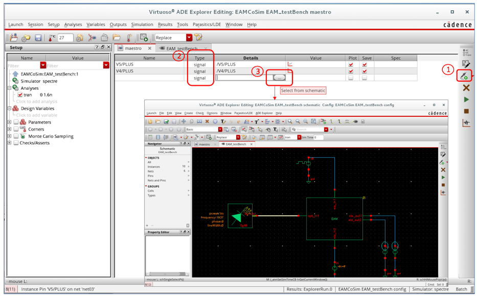Click the Details input field in empty row
Screen dimensions: 477x296
[x=244, y=78]
